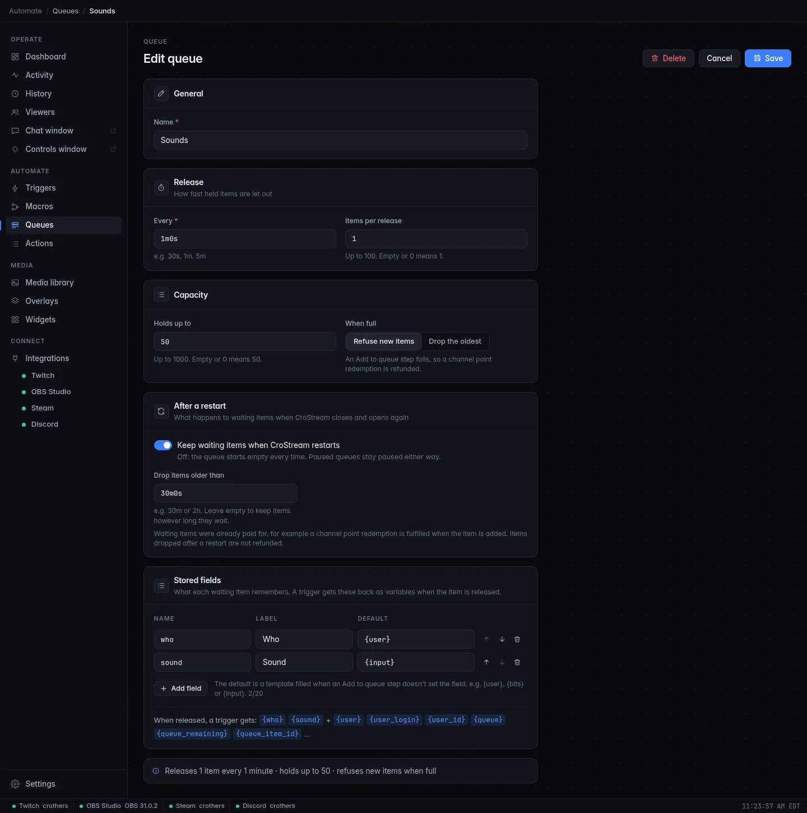Click the Items per release field
The image size is (807, 813).
pyautogui.click(x=436, y=239)
